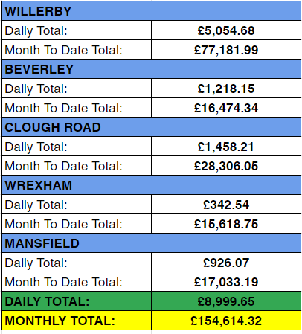Click the yellow MONTHLY TOTAL label cell
The width and height of the screenshot is (302, 334).
tap(77, 321)
